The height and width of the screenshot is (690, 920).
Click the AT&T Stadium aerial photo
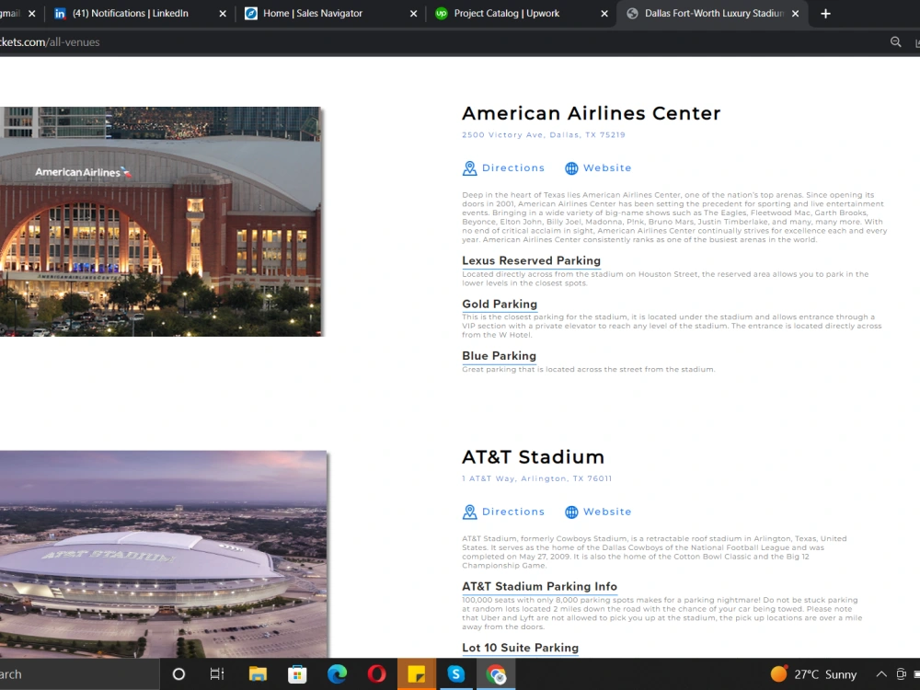[x=163, y=554]
